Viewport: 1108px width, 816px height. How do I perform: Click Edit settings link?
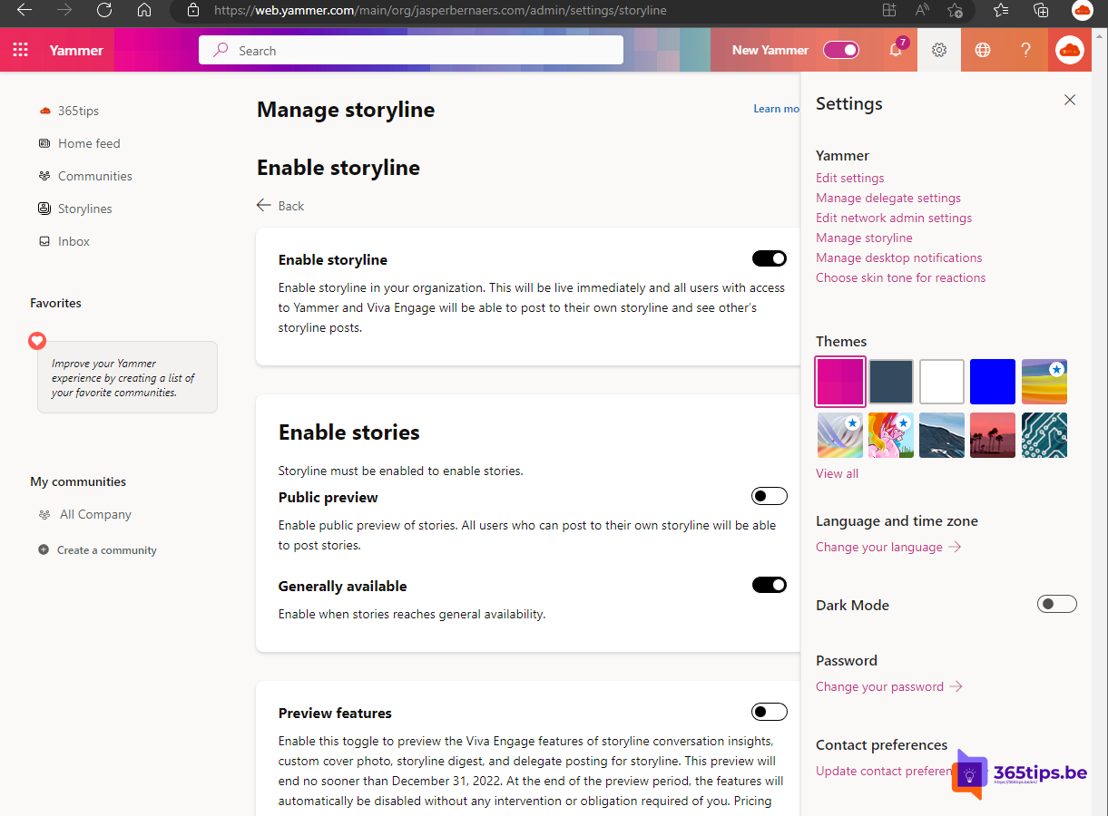pos(849,178)
